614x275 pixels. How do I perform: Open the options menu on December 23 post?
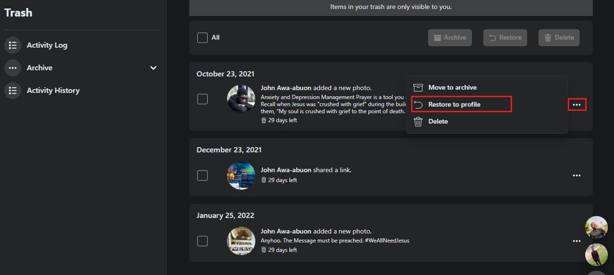(577, 175)
